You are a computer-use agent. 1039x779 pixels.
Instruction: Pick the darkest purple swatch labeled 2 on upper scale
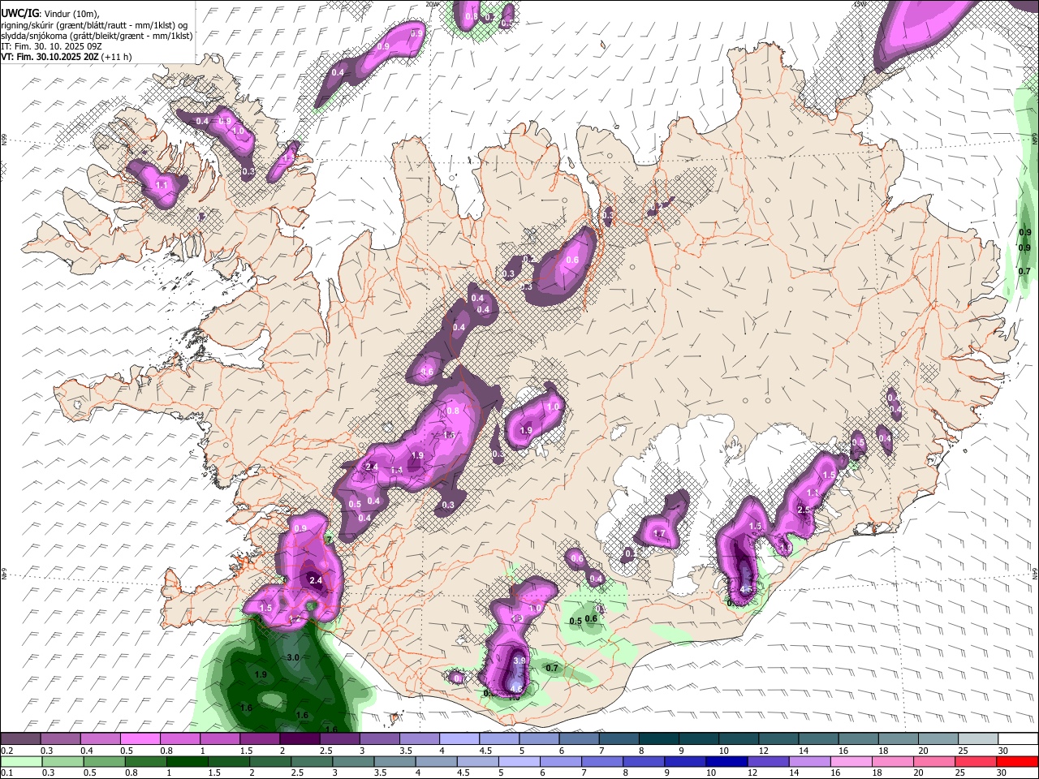click(x=300, y=738)
